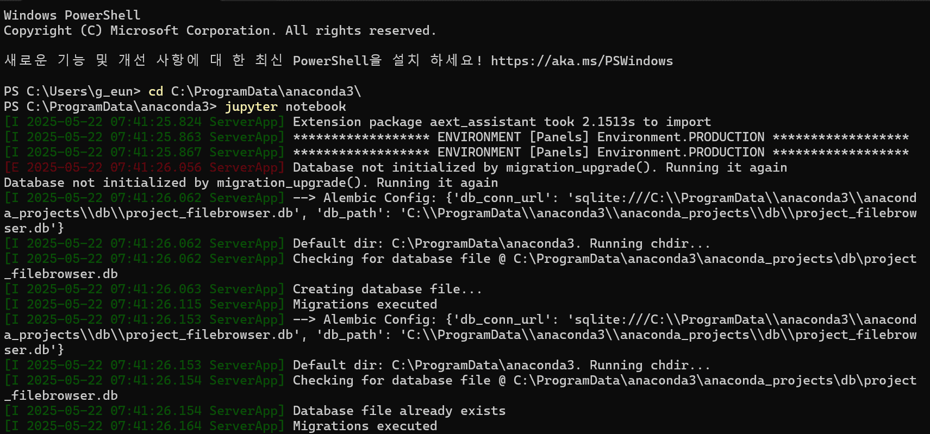Click the "Windows PowerShell" header text
Image resolution: width=930 pixels, height=434 pixels.
click(72, 15)
